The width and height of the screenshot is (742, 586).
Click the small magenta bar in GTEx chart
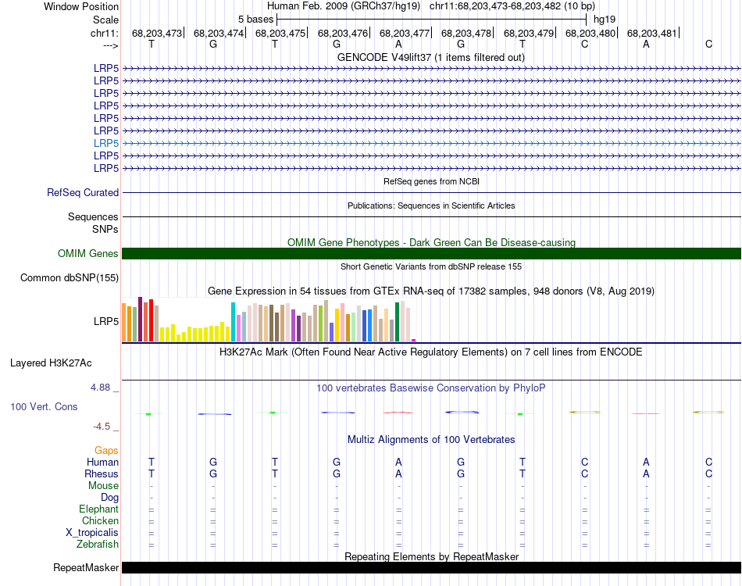[x=414, y=340]
